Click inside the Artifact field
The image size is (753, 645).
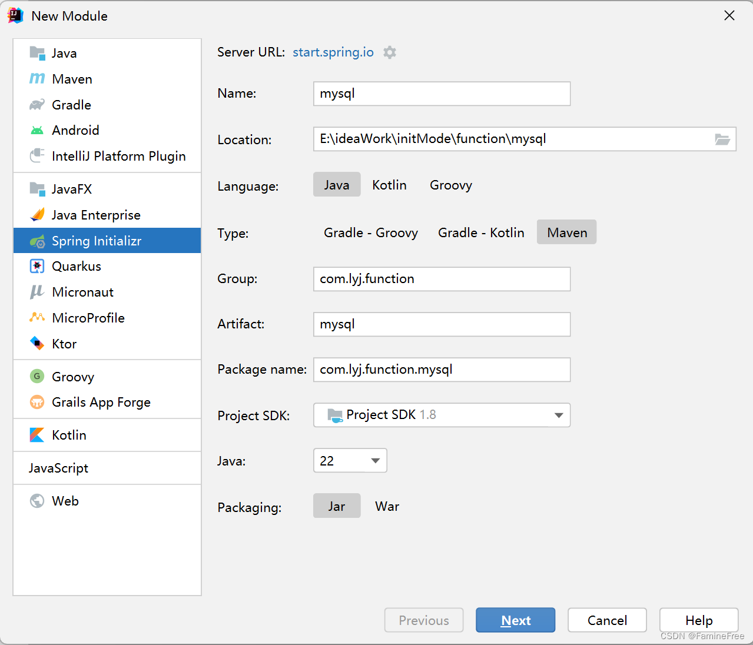pyautogui.click(x=441, y=324)
